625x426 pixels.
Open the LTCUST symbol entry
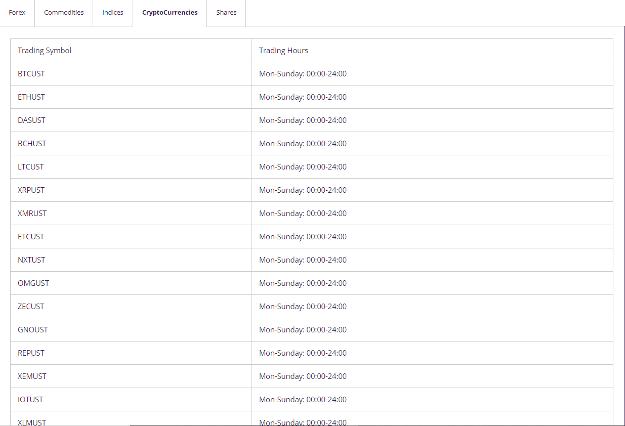click(30, 166)
